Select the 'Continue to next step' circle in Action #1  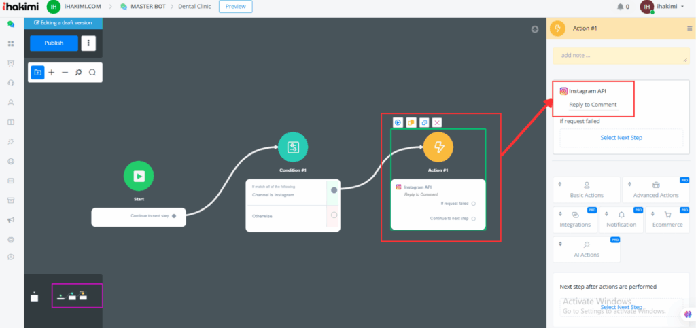point(473,219)
